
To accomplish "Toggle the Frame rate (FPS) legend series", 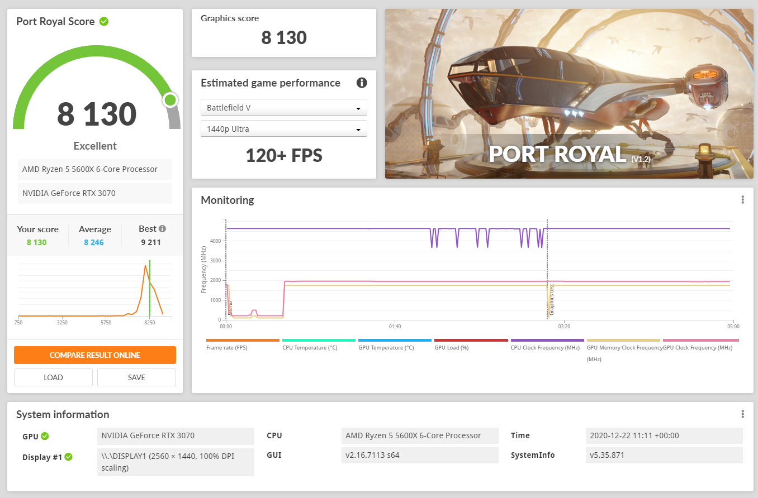I will [x=242, y=344].
